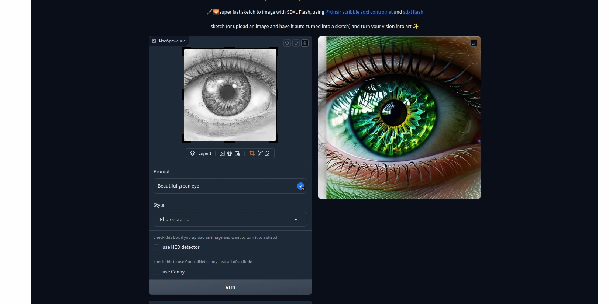Image resolution: width=609 pixels, height=304 pixels.
Task: Open the scribble sdxl controlnet link
Action: pos(367,12)
